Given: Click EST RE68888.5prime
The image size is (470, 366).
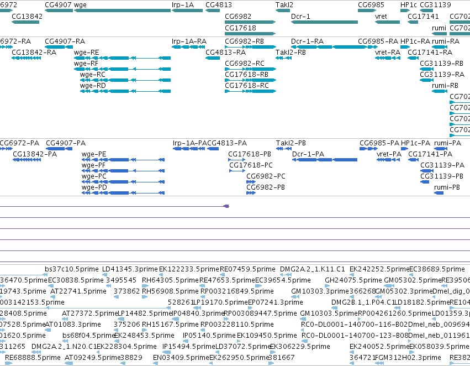Looking at the screenshot, I should [33, 358].
